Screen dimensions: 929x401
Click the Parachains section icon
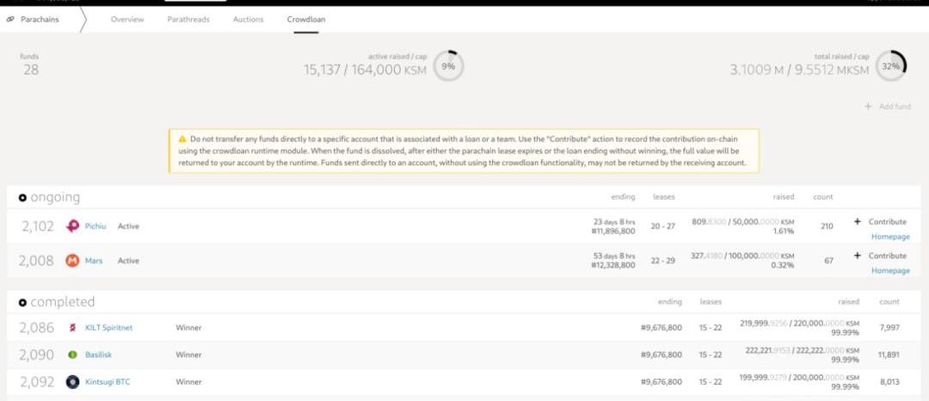tap(10, 20)
